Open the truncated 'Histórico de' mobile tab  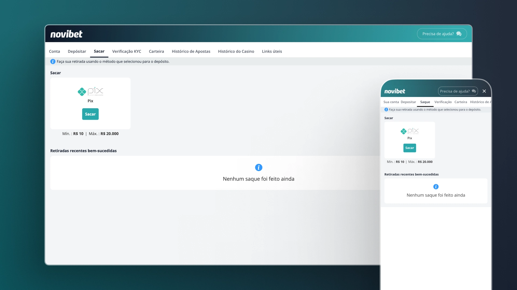pyautogui.click(x=480, y=102)
